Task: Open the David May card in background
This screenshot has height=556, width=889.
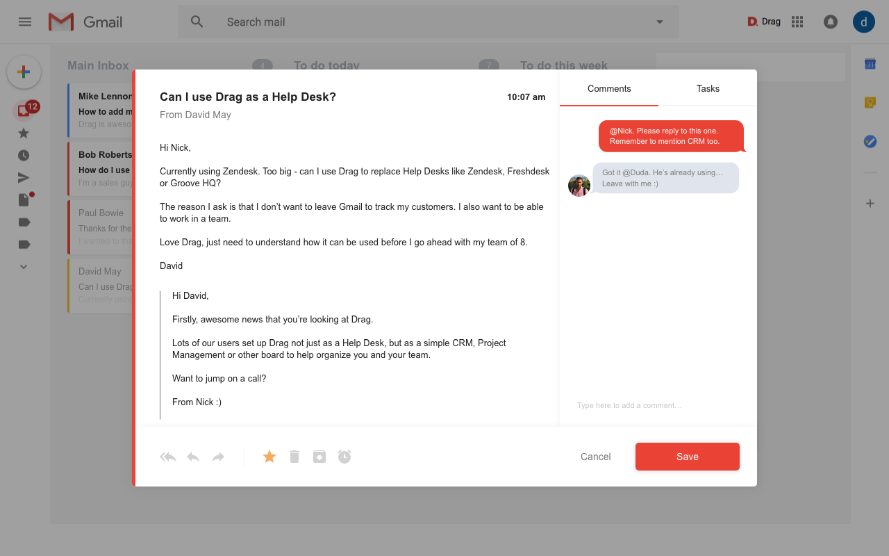Action: point(101,285)
